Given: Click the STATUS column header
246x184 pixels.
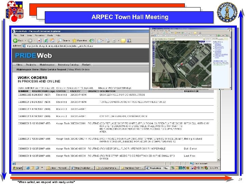Looking at the screenshot, I should coord(61,91).
